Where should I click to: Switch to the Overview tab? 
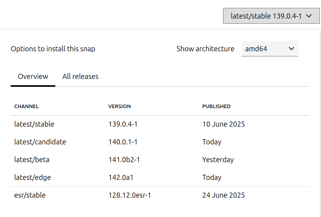coord(33,77)
